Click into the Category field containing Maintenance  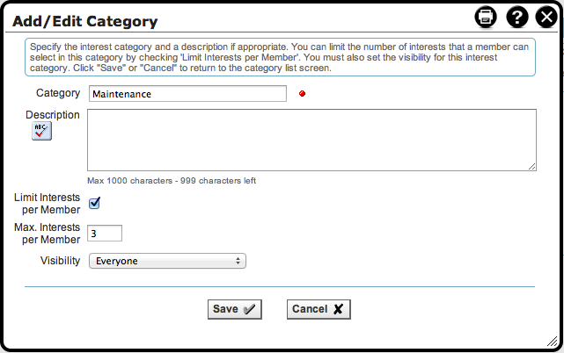click(187, 94)
